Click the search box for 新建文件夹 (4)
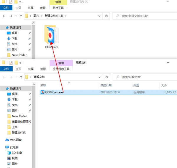177x168 pixels. click(145, 16)
